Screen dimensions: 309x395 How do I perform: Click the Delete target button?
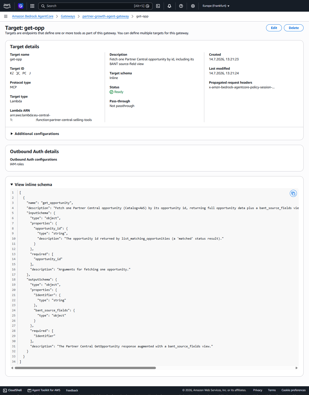[293, 28]
